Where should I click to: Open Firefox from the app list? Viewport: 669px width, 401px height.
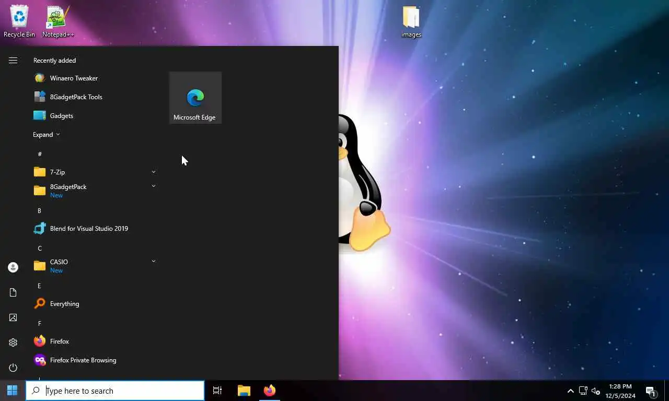94,341
